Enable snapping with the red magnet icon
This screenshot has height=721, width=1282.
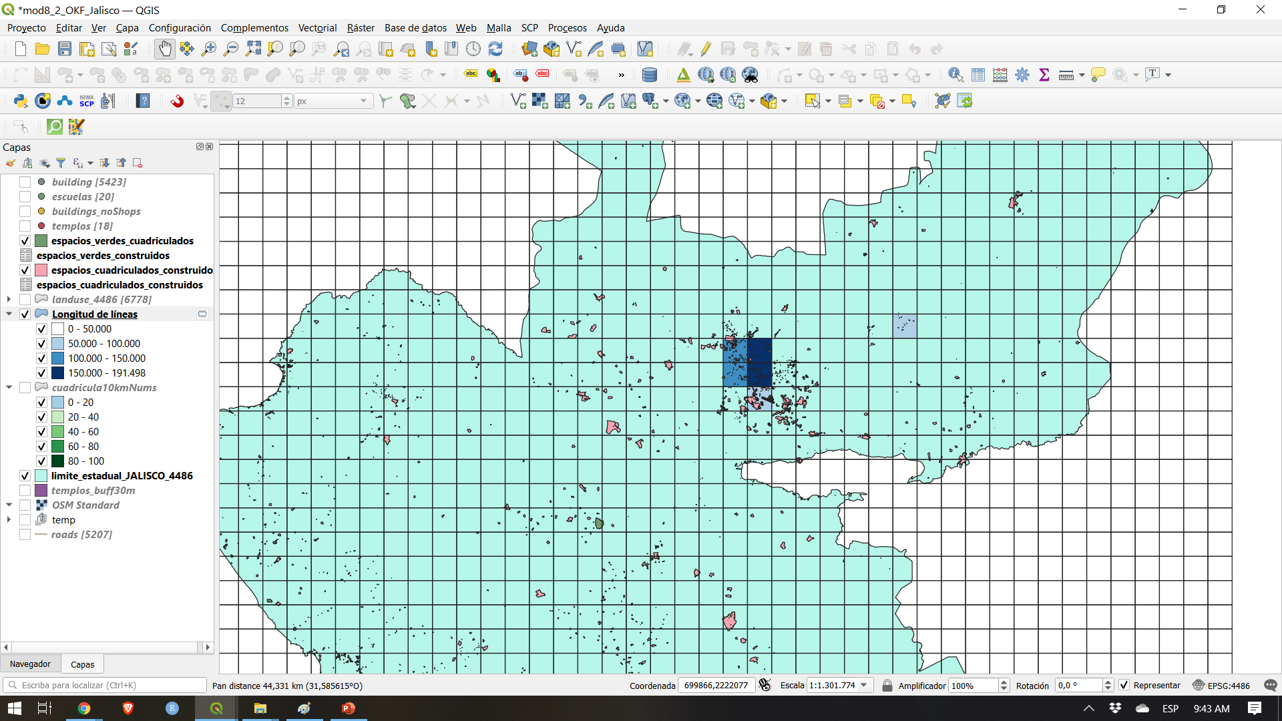point(176,101)
